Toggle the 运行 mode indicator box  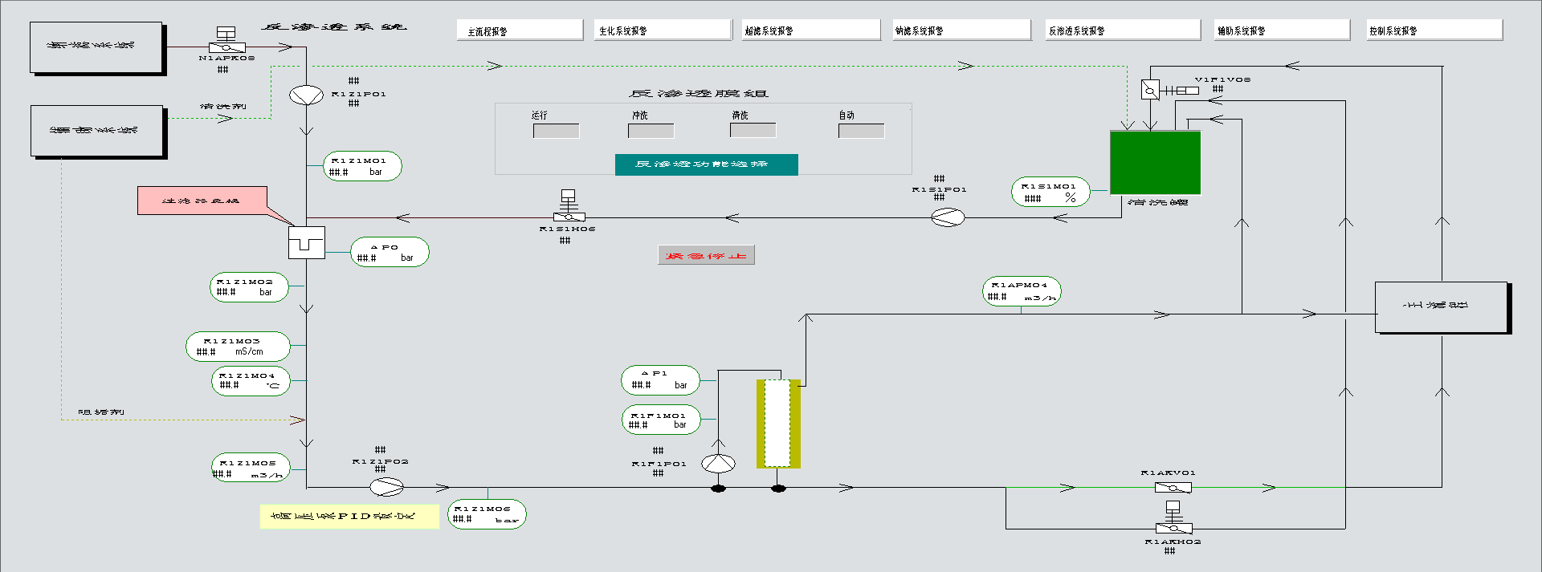click(x=556, y=131)
